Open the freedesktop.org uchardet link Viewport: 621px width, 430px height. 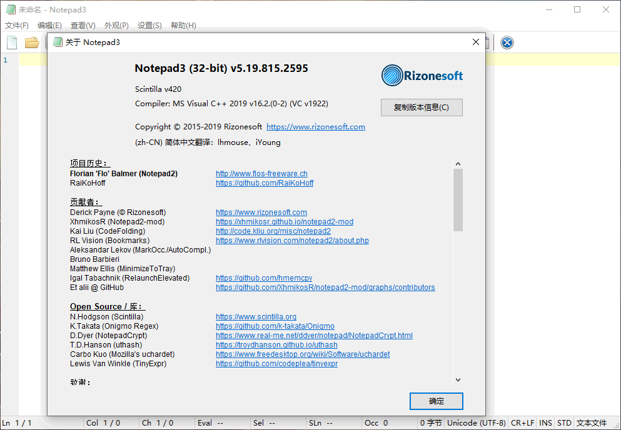coord(303,354)
